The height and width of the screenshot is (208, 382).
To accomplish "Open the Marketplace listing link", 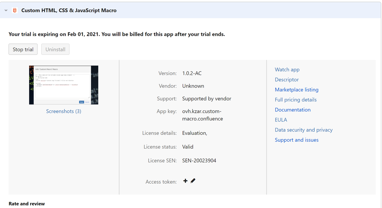I will 296,90.
